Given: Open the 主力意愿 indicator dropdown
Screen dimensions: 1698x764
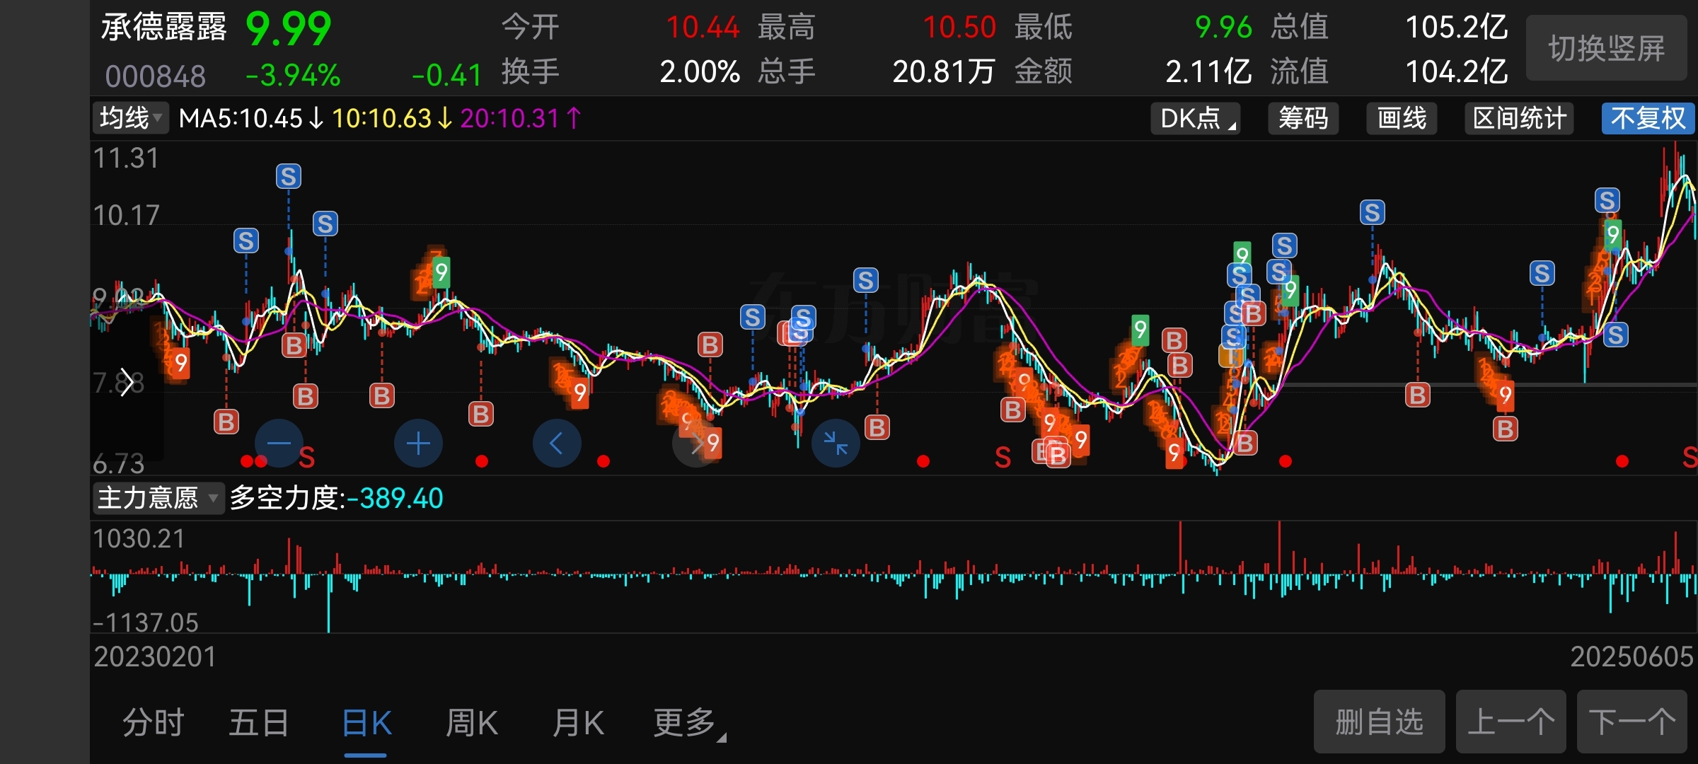Looking at the screenshot, I should point(158,498).
